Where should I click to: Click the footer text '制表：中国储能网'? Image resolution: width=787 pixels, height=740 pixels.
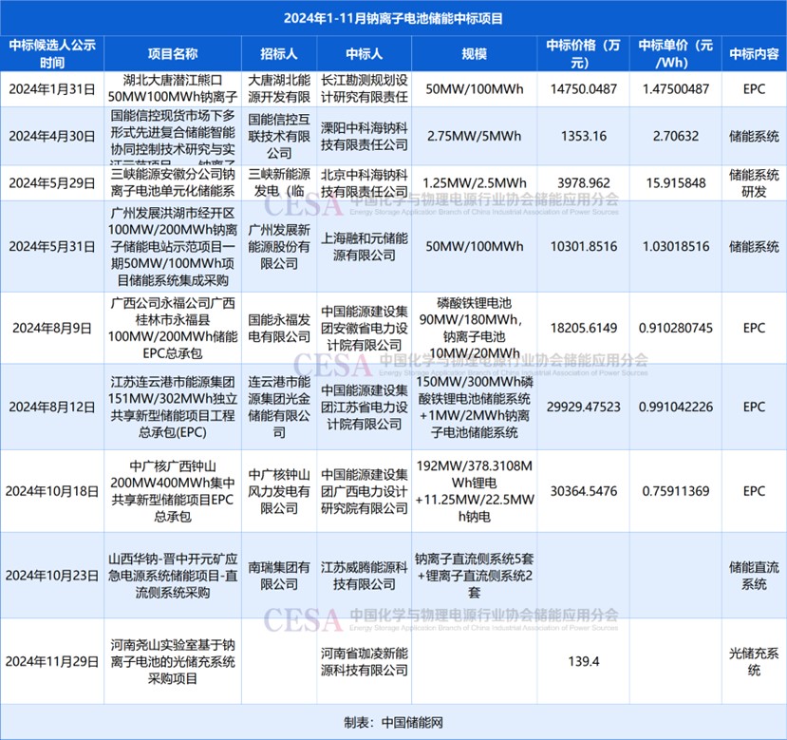click(x=393, y=722)
